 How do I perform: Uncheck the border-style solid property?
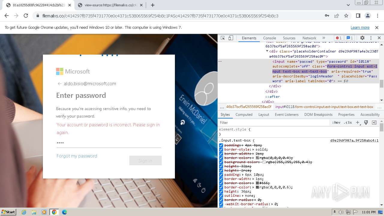221,149
